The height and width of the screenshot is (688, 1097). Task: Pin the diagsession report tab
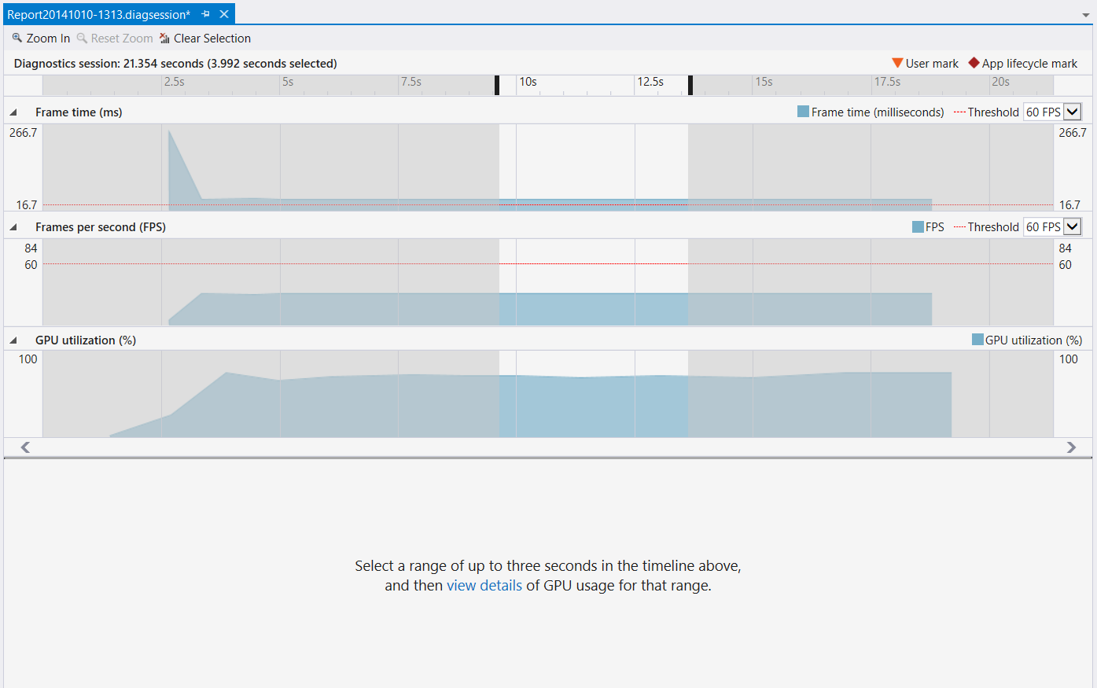206,14
